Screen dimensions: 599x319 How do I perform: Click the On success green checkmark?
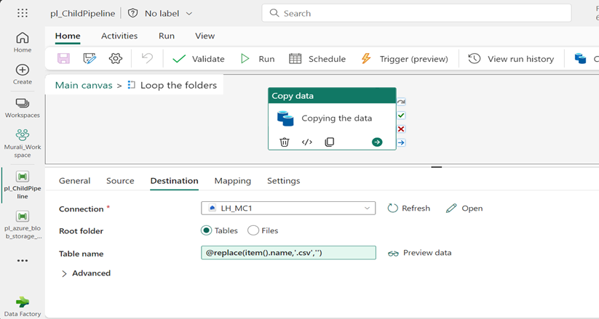(x=401, y=116)
